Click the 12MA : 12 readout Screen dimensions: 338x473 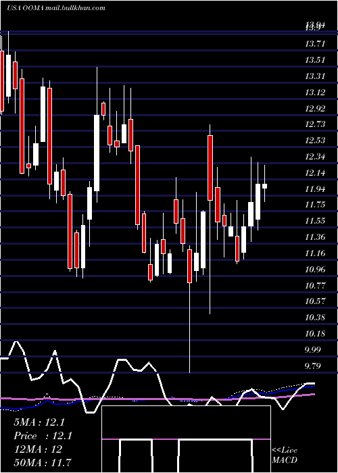coord(38,449)
